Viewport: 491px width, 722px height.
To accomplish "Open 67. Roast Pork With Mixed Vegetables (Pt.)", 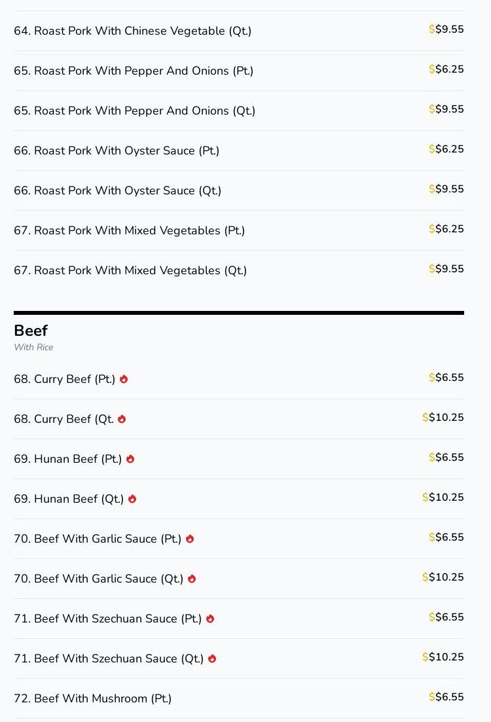I will point(129,230).
